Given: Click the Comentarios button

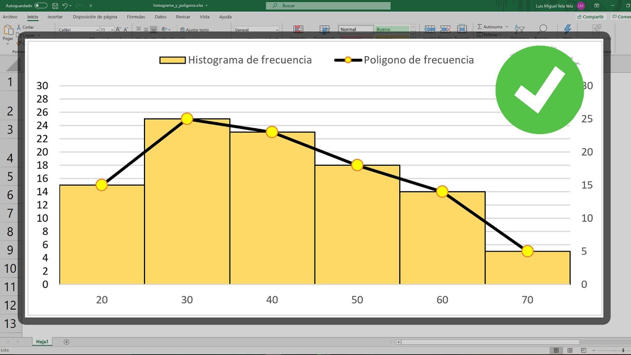Looking at the screenshot, I should [621, 17].
